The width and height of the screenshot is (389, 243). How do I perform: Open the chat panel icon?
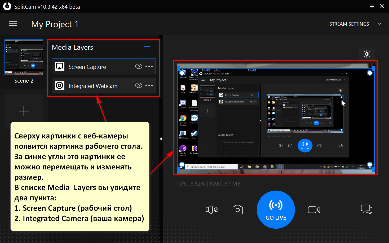[367, 209]
